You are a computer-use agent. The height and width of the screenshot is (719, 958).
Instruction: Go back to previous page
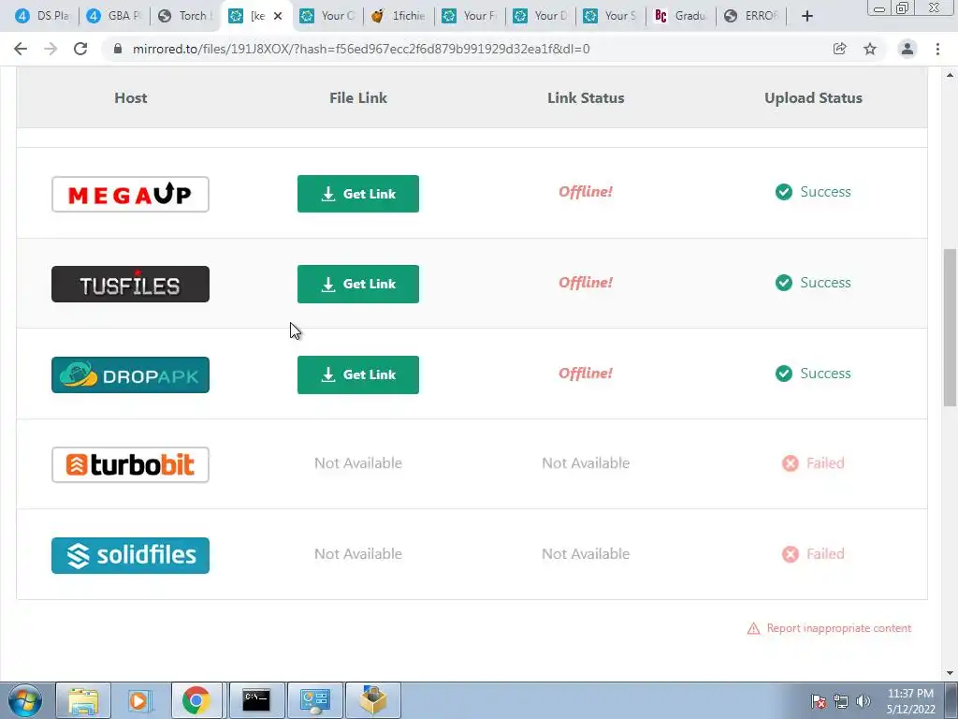pos(21,49)
